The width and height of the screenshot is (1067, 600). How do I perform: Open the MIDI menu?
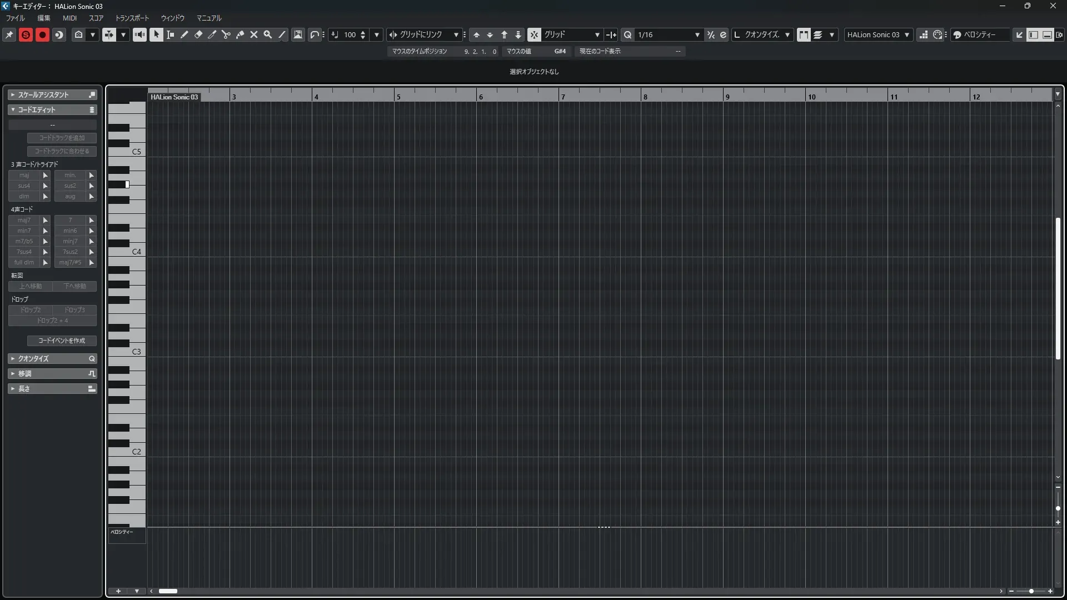click(x=69, y=18)
